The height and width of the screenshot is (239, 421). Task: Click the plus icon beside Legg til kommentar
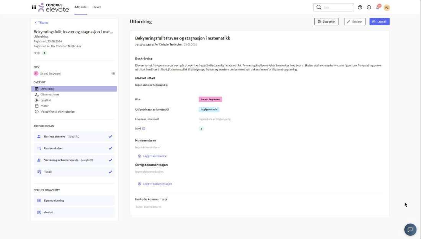pos(139,156)
